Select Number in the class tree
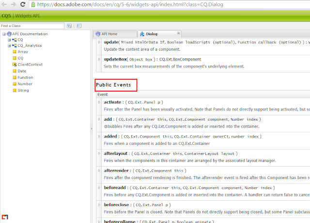310x223 pixels. point(25,84)
